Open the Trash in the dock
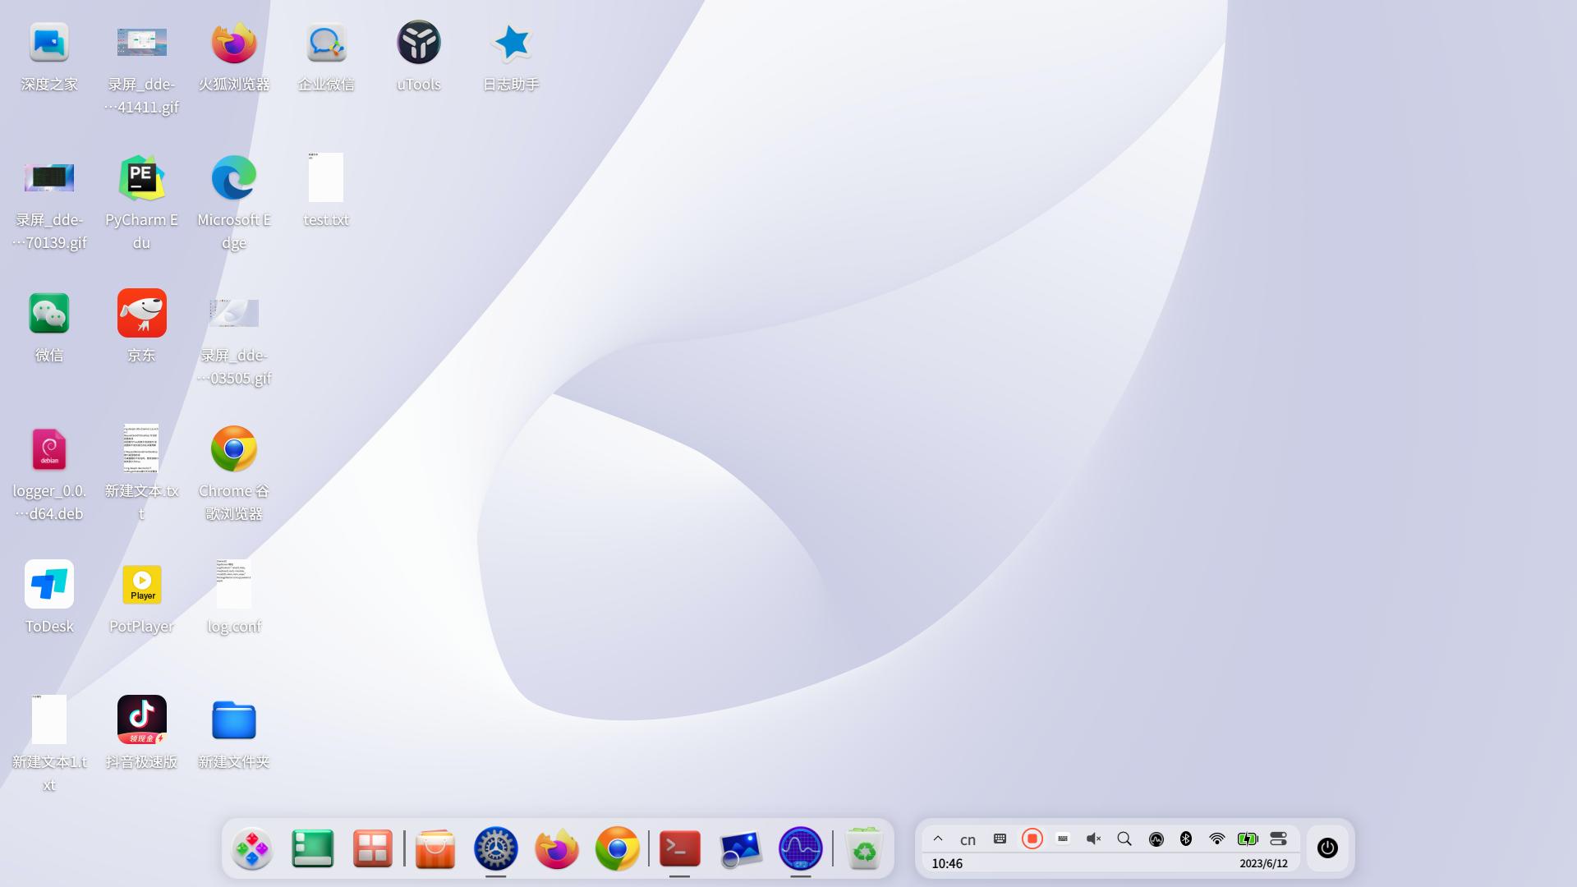The width and height of the screenshot is (1577, 887). pyautogui.click(x=862, y=848)
